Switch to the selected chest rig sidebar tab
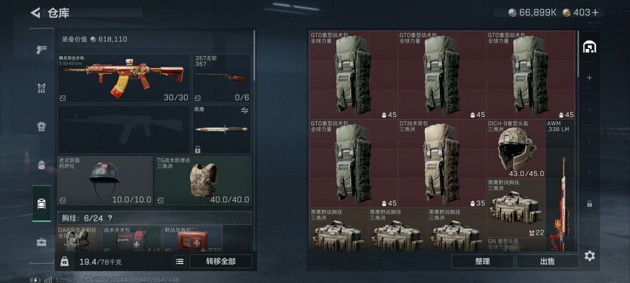The image size is (630, 283). 41,204
